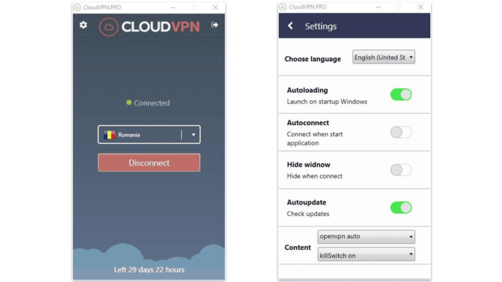Screen dimensions: 502x282
Task: Close the Settings window
Action: pos(420,7)
